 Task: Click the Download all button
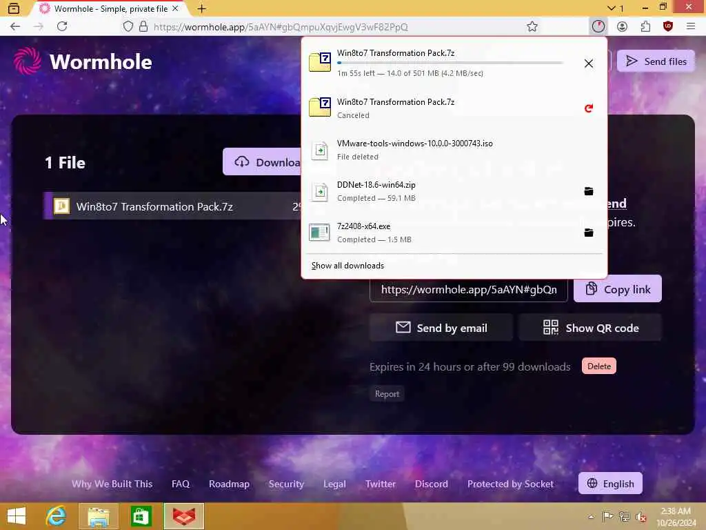click(262, 161)
